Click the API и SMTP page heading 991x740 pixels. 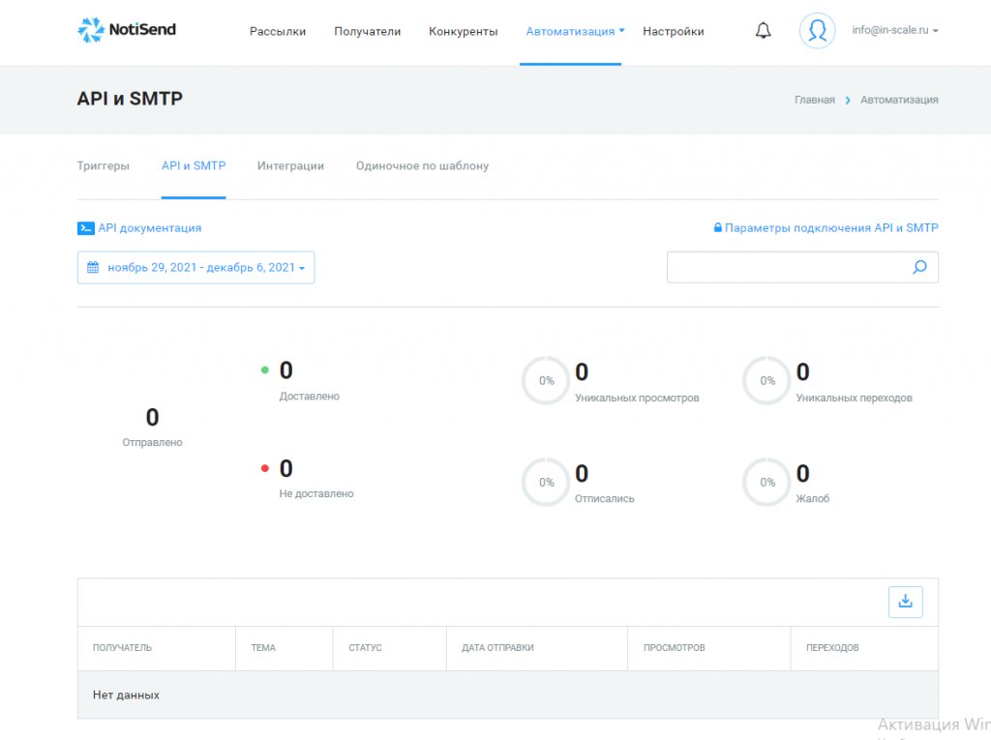[130, 99]
